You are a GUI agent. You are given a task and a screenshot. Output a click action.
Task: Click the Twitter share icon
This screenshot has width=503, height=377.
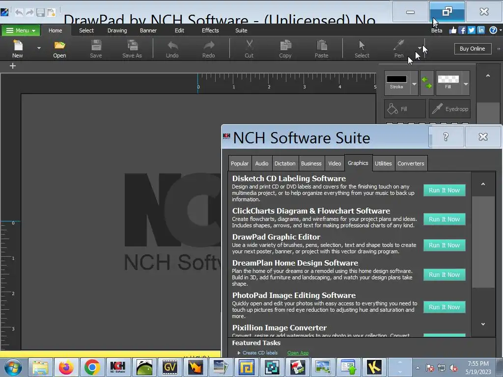[471, 30]
